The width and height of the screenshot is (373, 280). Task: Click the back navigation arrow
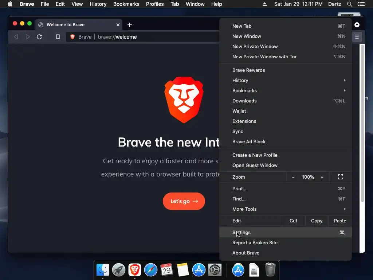click(16, 37)
